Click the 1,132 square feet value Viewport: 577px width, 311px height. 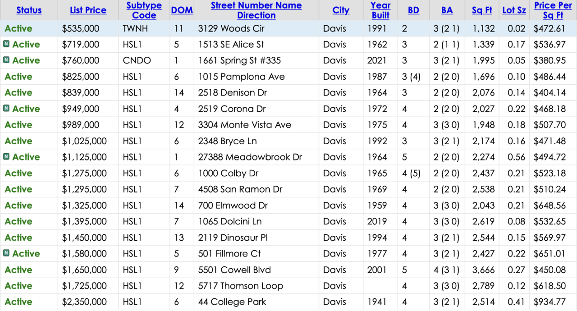tap(483, 28)
